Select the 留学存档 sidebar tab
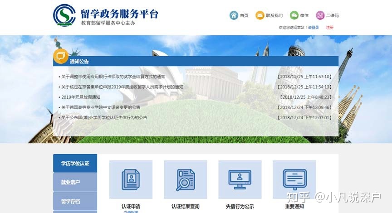 point(75,201)
